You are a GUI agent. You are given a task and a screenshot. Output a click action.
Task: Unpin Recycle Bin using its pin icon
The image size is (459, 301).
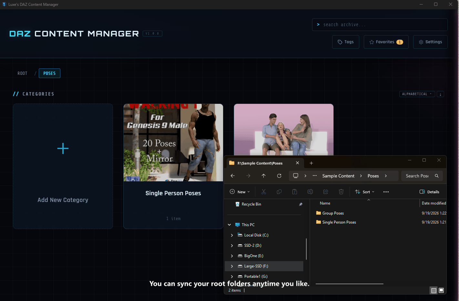click(301, 204)
